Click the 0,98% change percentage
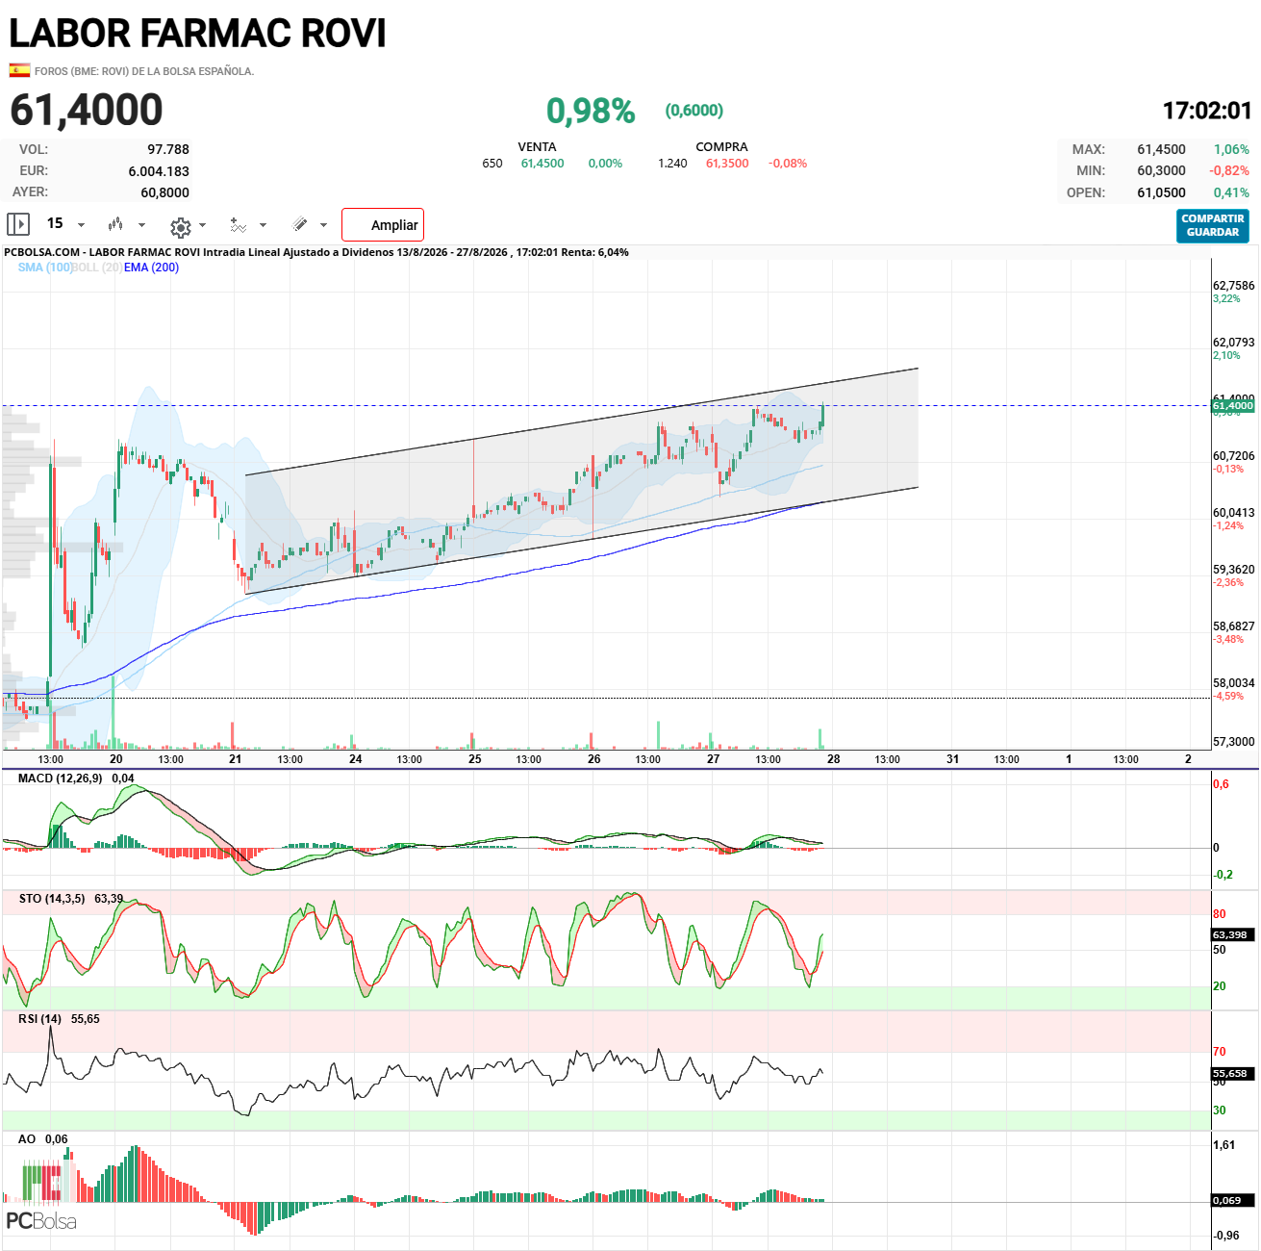Screen dimensions: 1261x1251 pos(591,111)
